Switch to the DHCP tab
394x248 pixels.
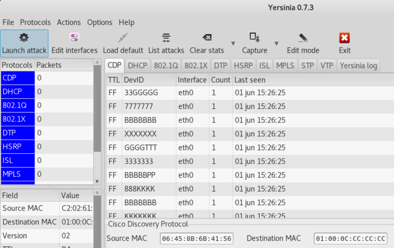click(137, 65)
